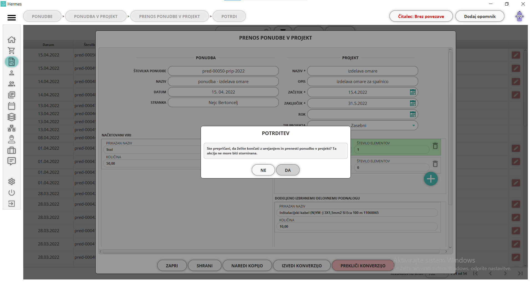Image resolution: width=532 pixels, height=285 pixels.
Task: Delete the element row with count 0
Action: pos(435,164)
